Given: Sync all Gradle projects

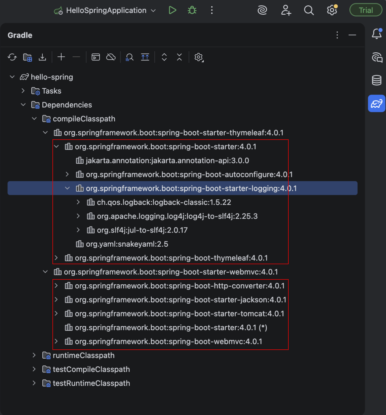Looking at the screenshot, I should pyautogui.click(x=12, y=57).
